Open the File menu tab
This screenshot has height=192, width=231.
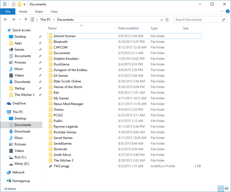click(8, 12)
